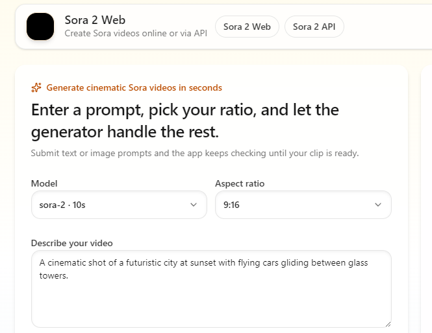Open the Sora 2 API tab
432x333 pixels.
point(314,27)
